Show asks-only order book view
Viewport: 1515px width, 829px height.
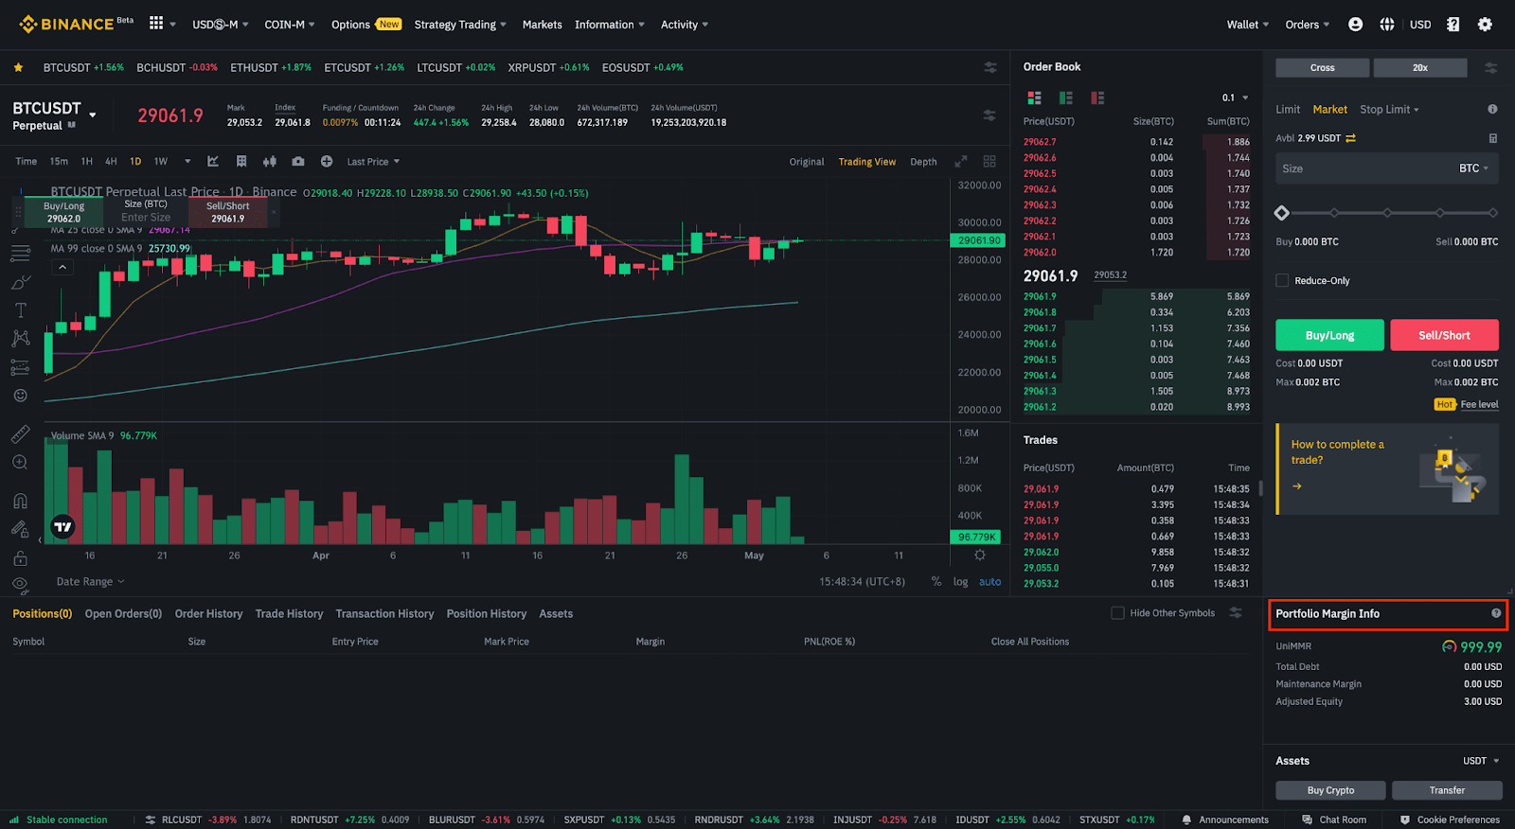click(x=1097, y=97)
